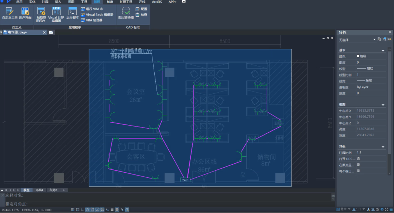394x213 pixels.
Task: Toggle grid display in status bar
Action: pyautogui.click(x=78, y=209)
